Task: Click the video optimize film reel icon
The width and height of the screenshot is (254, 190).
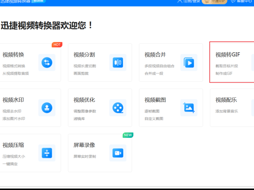Action: click(x=118, y=108)
